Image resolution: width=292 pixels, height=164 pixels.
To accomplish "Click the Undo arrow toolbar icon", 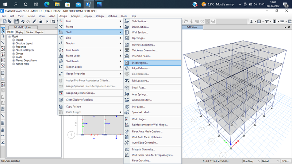I will tap(23, 22).
